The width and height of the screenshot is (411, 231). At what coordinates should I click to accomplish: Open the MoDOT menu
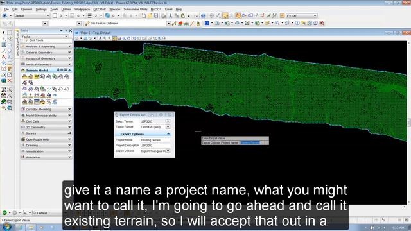pyautogui.click(x=156, y=9)
